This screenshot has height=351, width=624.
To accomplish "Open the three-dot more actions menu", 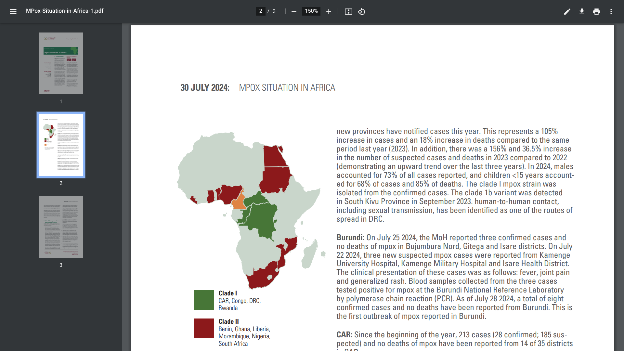I will pos(611,12).
